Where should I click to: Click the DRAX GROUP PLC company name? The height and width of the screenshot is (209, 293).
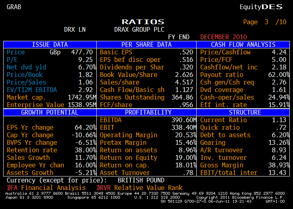pyautogui.click(x=139, y=29)
